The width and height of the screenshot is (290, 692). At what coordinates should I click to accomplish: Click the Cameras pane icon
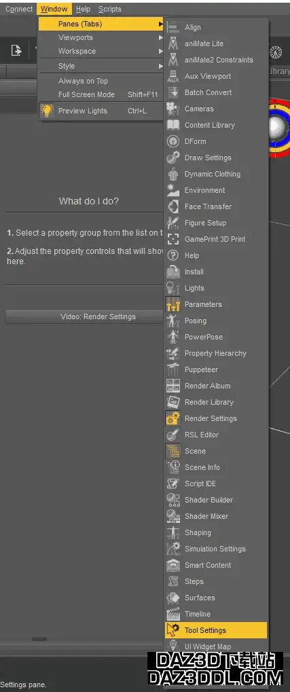point(173,109)
